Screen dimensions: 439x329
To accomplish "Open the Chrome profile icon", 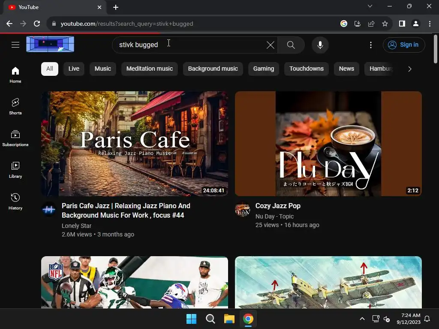I will (x=416, y=24).
